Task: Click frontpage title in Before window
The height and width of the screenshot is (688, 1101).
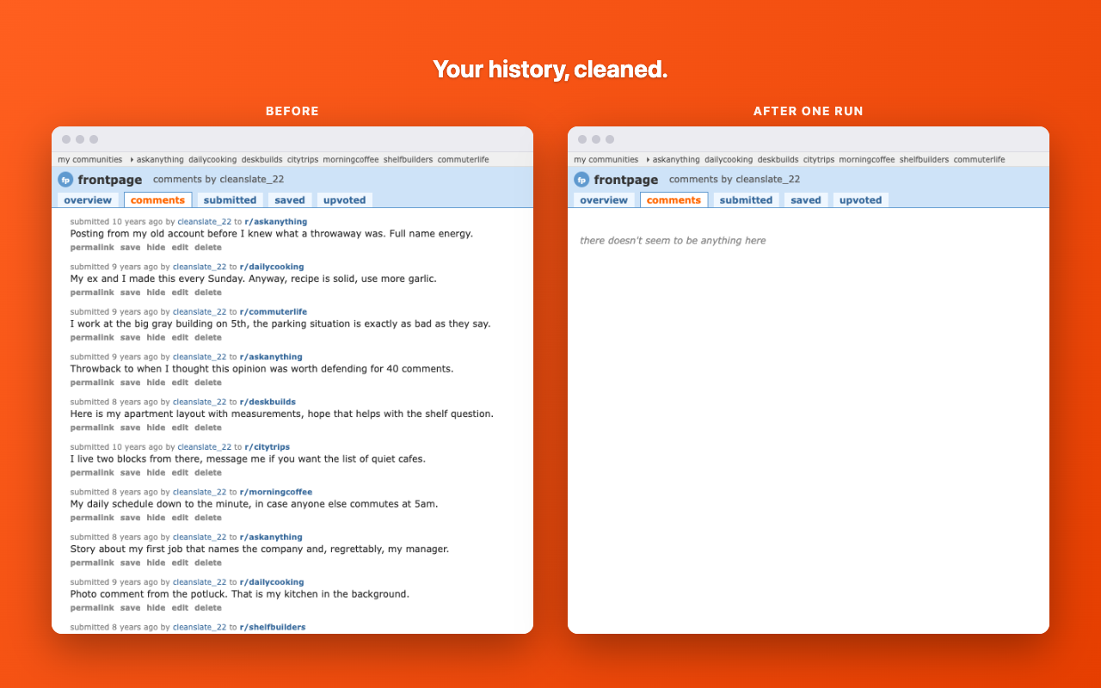Action: point(110,180)
